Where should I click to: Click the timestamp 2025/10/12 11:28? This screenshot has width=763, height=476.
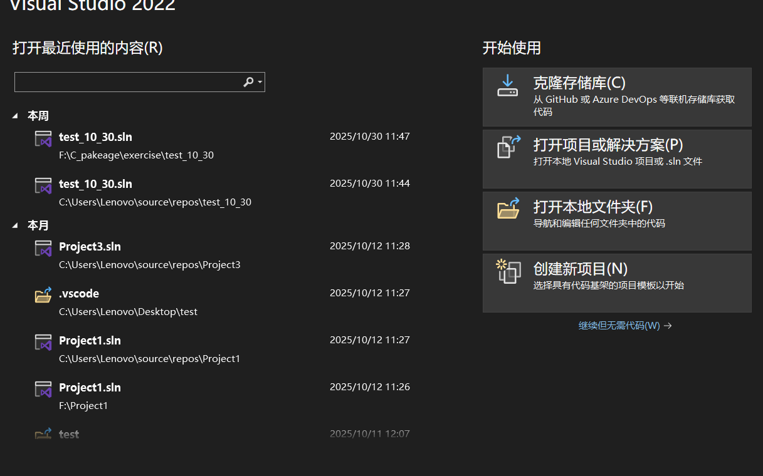[x=370, y=246]
